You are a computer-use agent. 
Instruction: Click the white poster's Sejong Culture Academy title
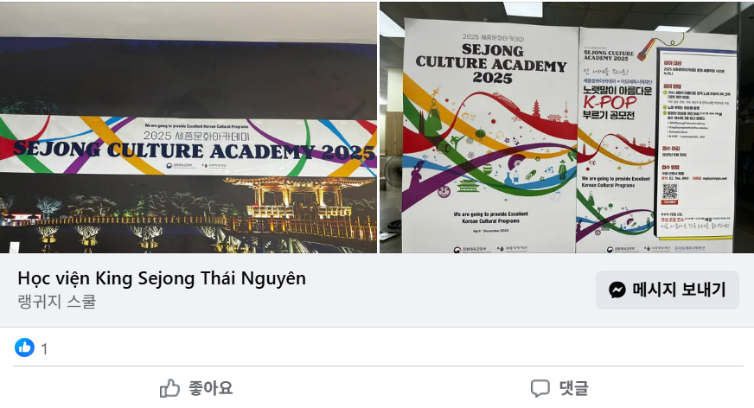pos(491,63)
